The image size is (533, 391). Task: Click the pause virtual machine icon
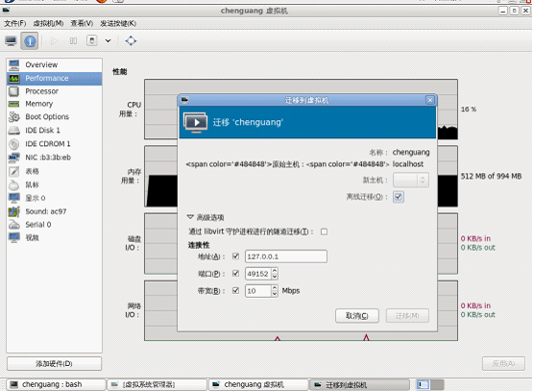tap(73, 41)
